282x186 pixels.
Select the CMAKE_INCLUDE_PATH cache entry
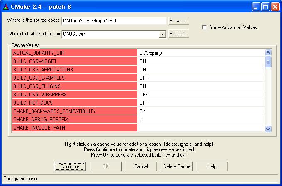tap(74, 127)
